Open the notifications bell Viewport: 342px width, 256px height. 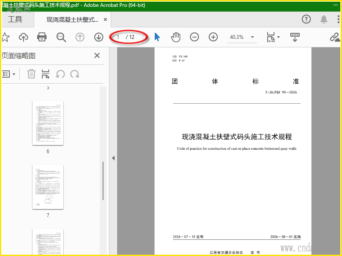pyautogui.click(x=324, y=19)
